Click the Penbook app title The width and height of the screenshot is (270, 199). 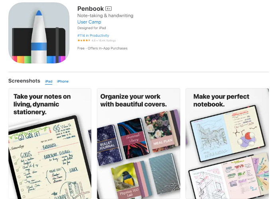pos(91,9)
